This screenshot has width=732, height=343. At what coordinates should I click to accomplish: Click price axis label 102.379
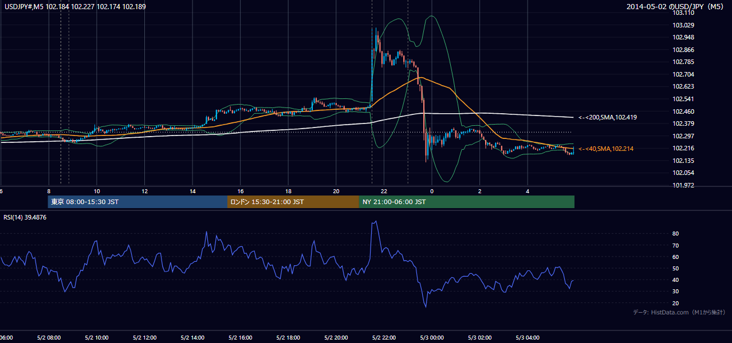[x=683, y=123]
